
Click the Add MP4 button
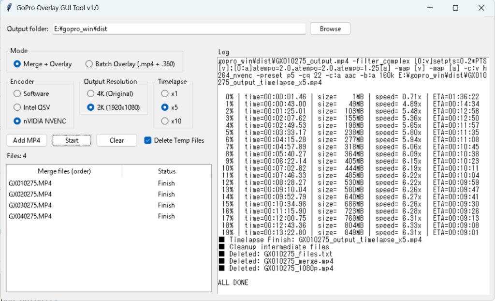click(27, 140)
